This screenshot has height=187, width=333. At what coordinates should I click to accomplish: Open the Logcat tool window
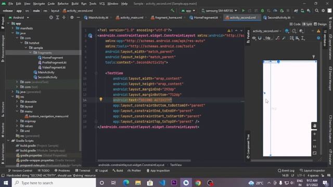tap(101, 170)
